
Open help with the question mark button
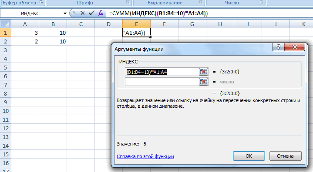tap(278, 47)
